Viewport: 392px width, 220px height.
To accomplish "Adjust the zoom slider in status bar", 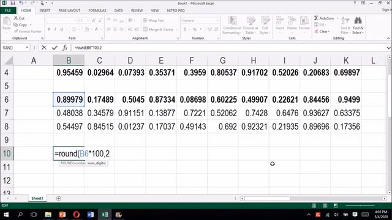I will (360, 205).
